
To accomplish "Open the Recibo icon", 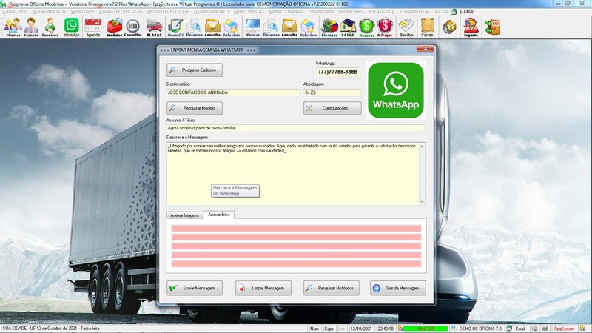I will coord(406,27).
